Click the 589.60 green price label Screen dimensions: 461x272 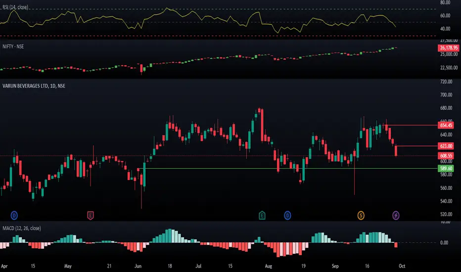446,169
